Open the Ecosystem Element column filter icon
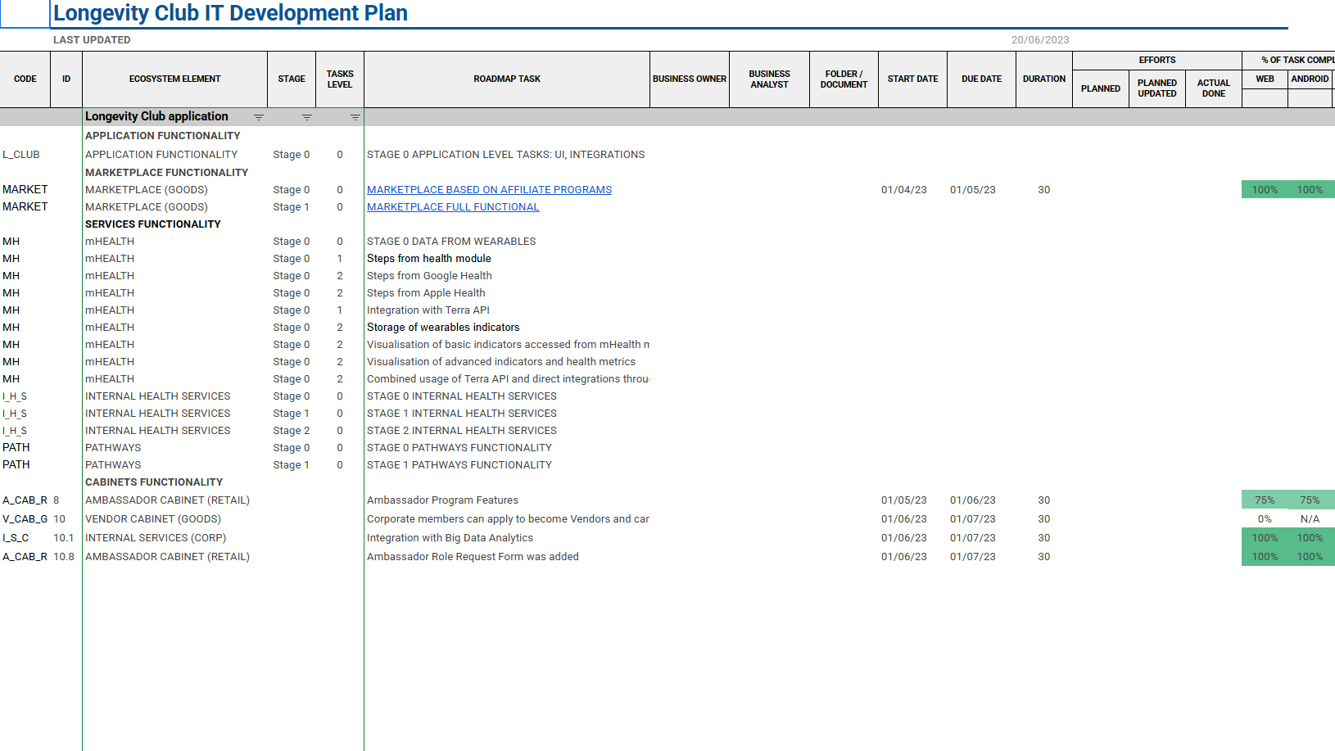 (x=259, y=117)
